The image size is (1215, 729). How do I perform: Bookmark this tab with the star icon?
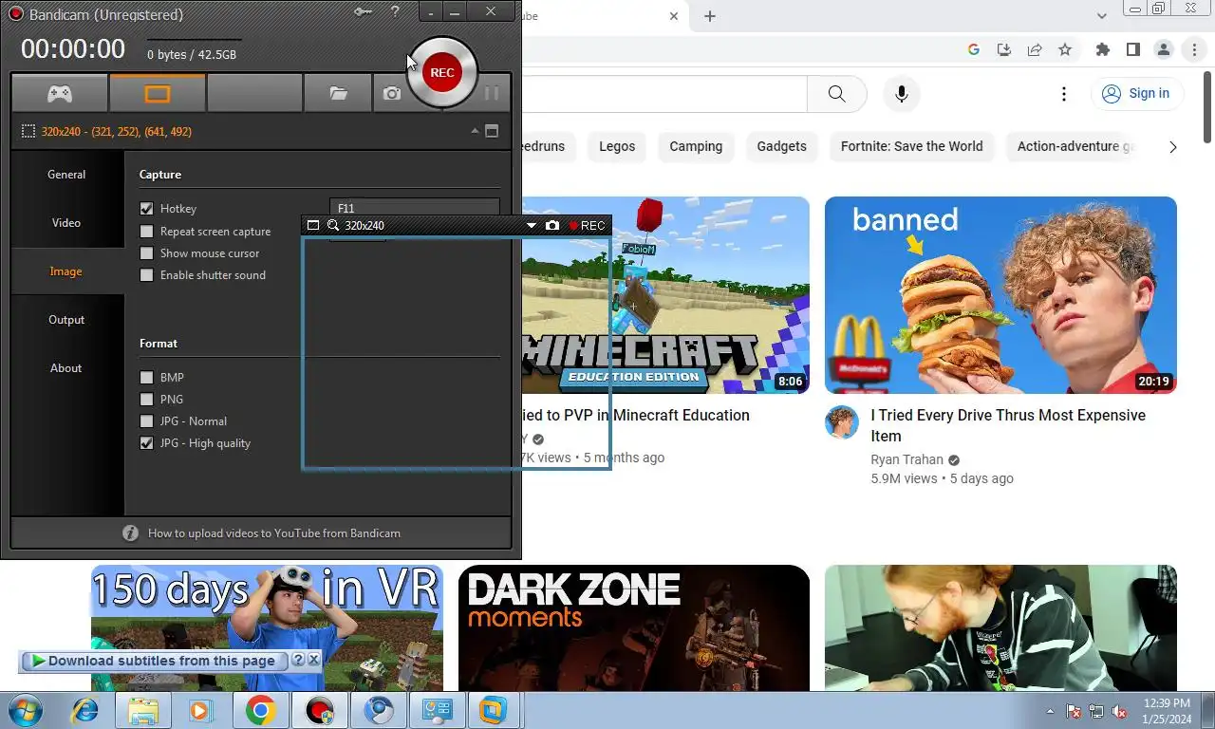(x=1065, y=49)
